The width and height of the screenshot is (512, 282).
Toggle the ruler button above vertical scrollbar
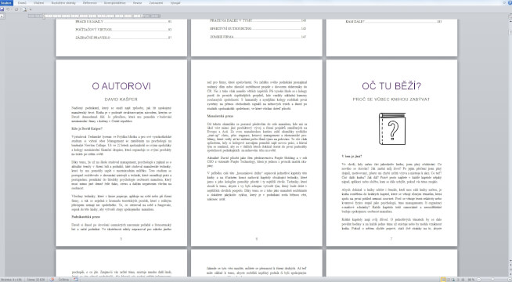[x=510, y=16]
